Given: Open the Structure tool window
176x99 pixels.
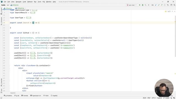Looking at the screenshot, I should [x=1, y=21].
